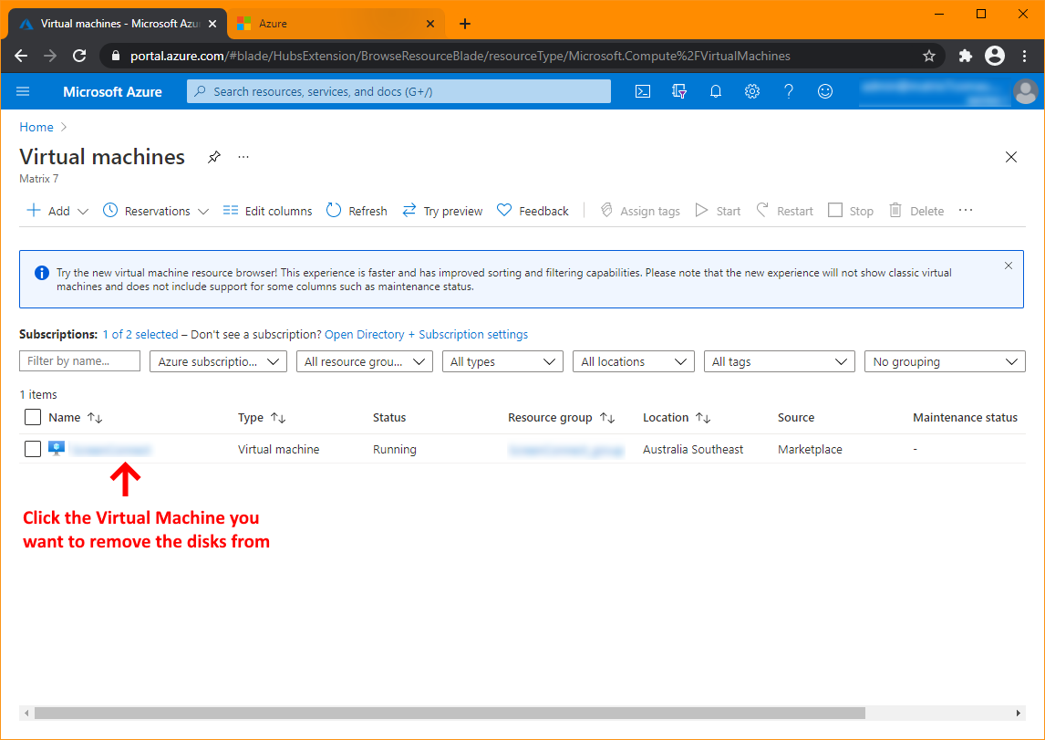Click Start in the toolbar
1045x740 pixels.
[x=718, y=211]
